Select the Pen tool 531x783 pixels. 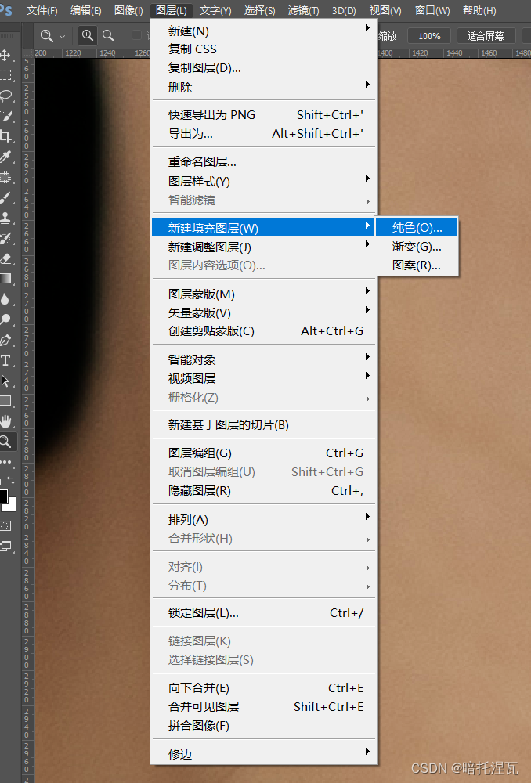(5, 340)
